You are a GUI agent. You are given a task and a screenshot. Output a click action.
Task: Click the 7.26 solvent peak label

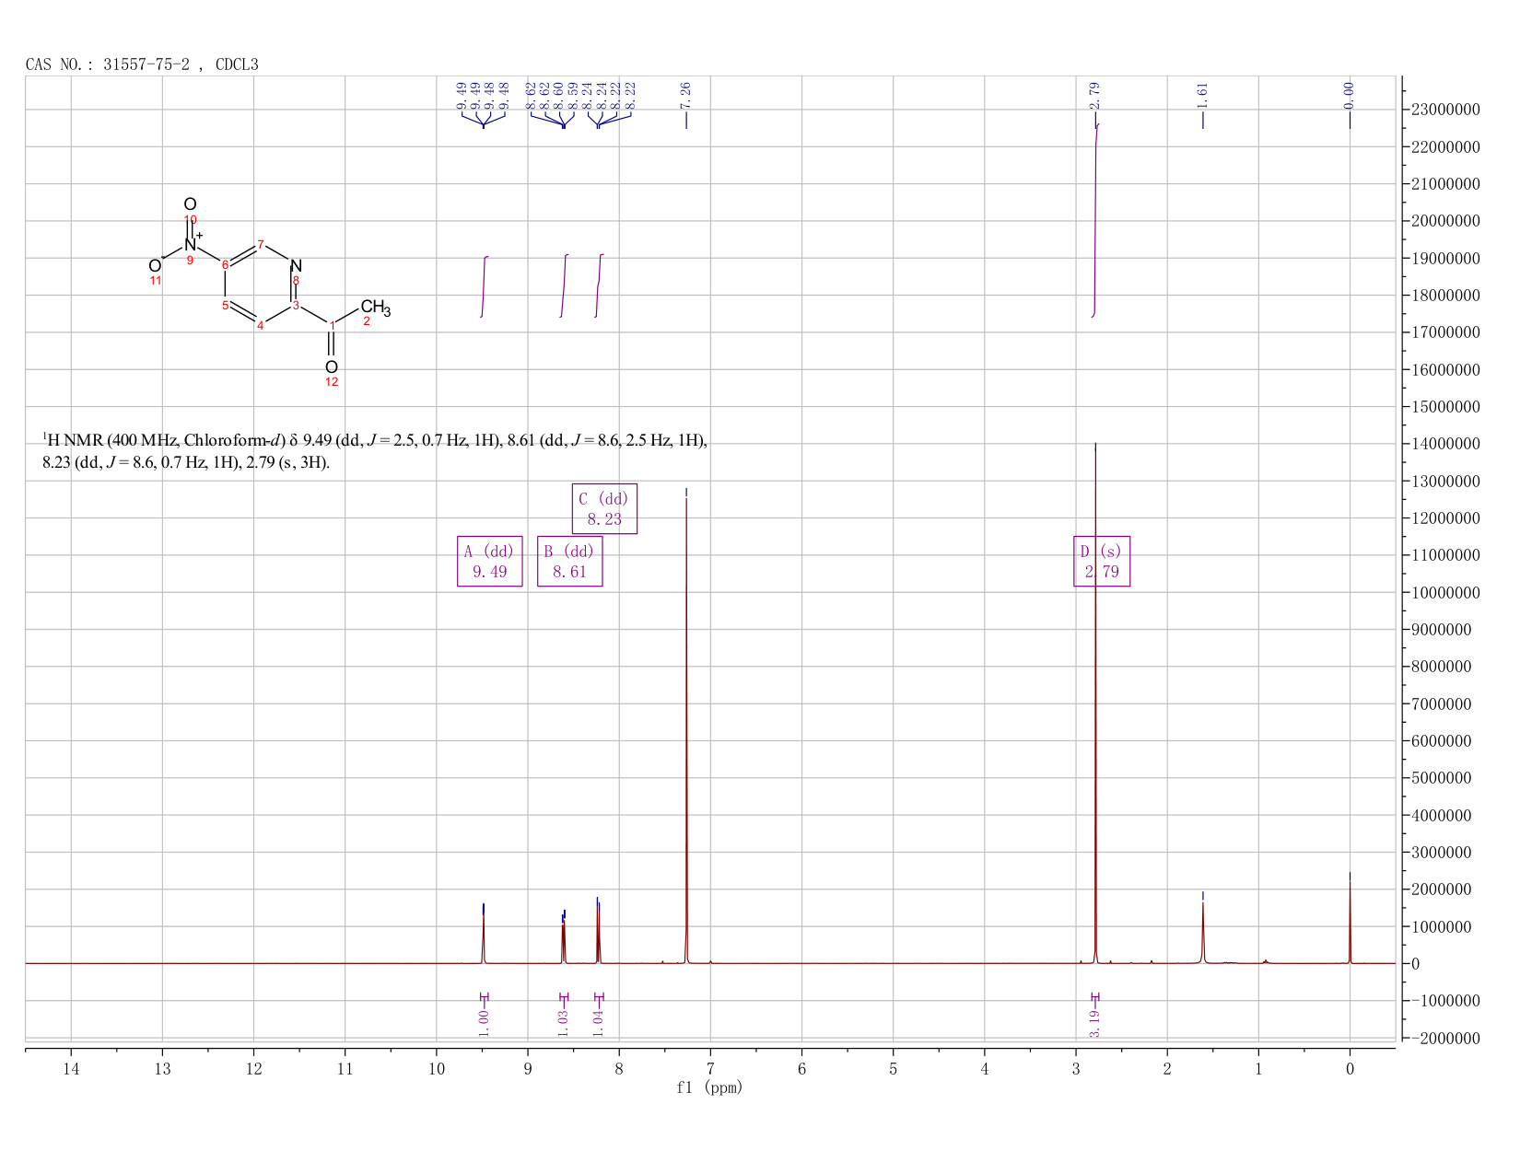click(x=685, y=94)
